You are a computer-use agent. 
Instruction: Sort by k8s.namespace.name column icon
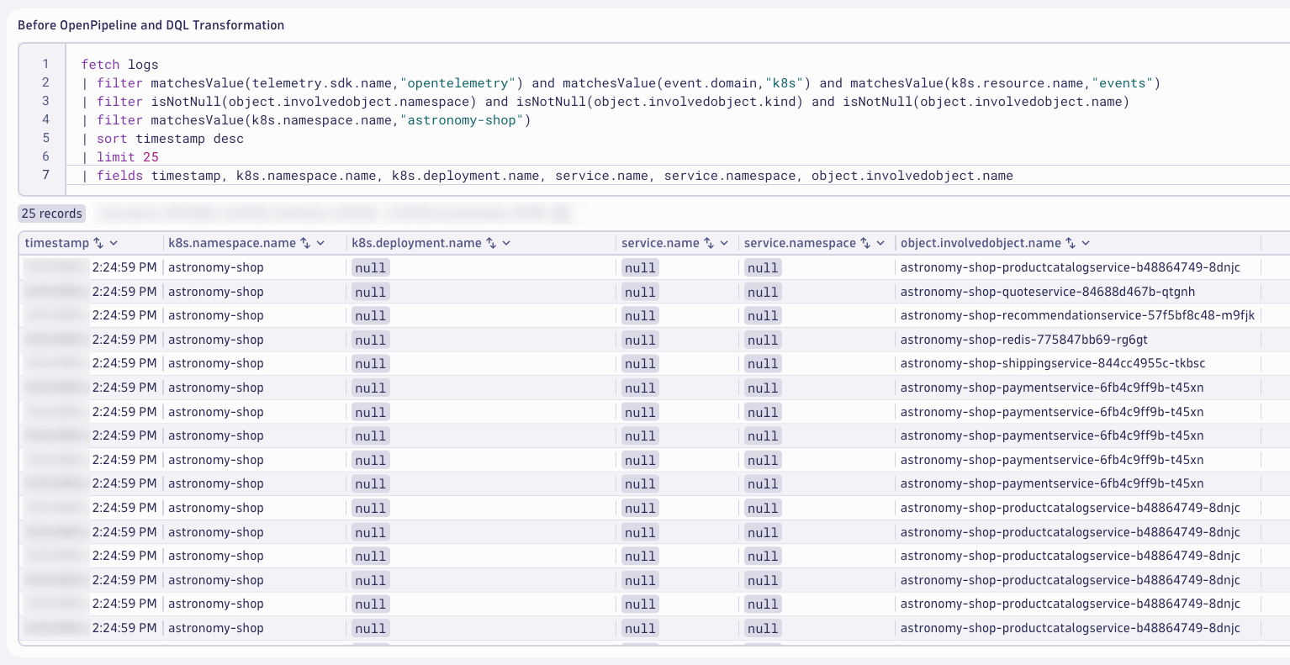point(306,243)
